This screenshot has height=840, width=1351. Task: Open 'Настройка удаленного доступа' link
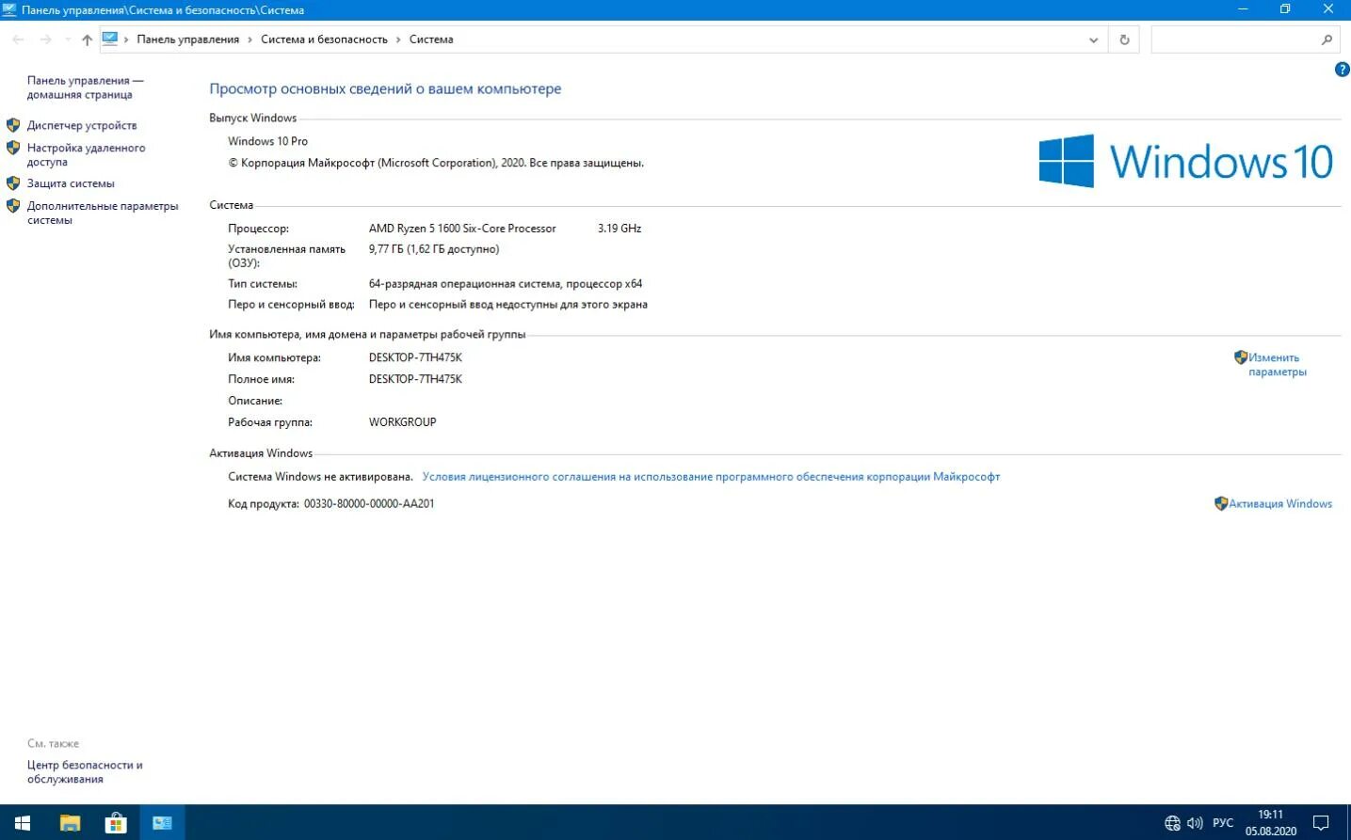(x=86, y=155)
